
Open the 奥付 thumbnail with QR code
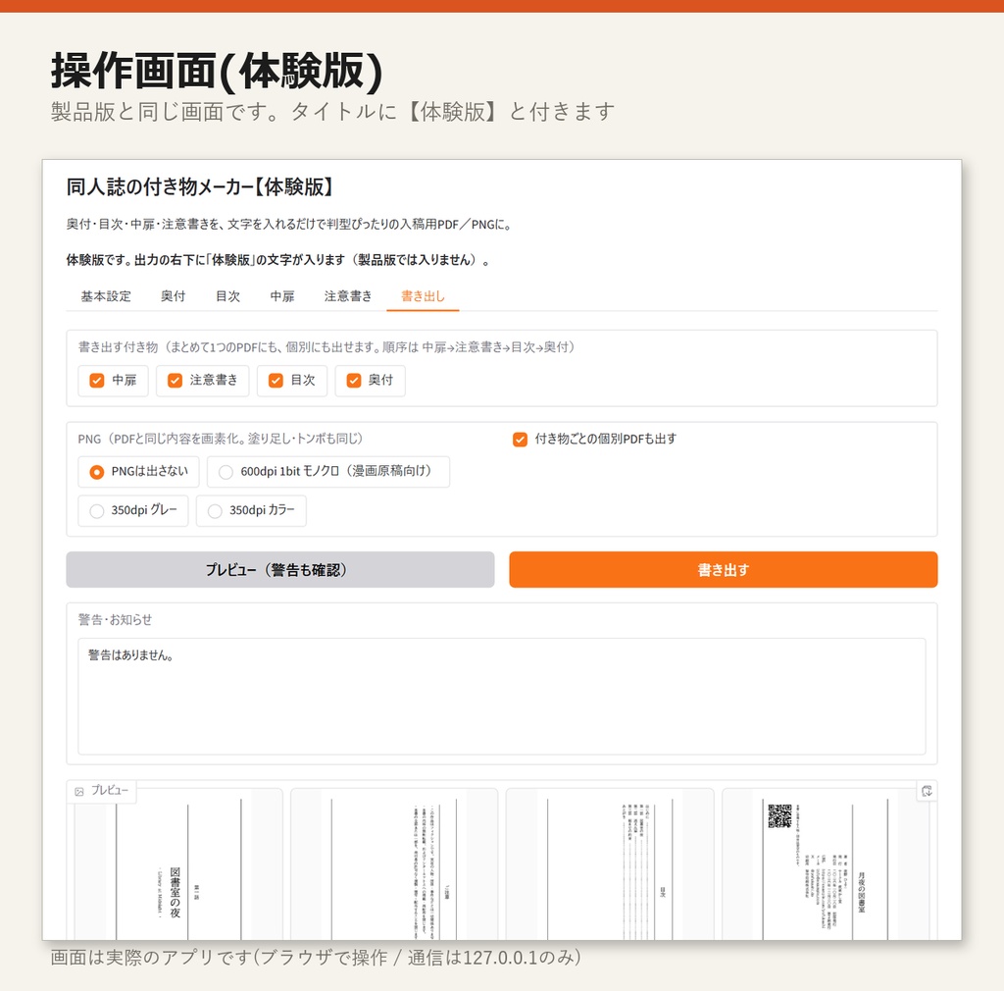(x=826, y=864)
